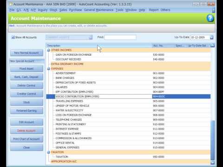Collapse the OTHER INCOMES group
Image resolution: width=223 pixels, height=167 pixels.
(x=48, y=50)
